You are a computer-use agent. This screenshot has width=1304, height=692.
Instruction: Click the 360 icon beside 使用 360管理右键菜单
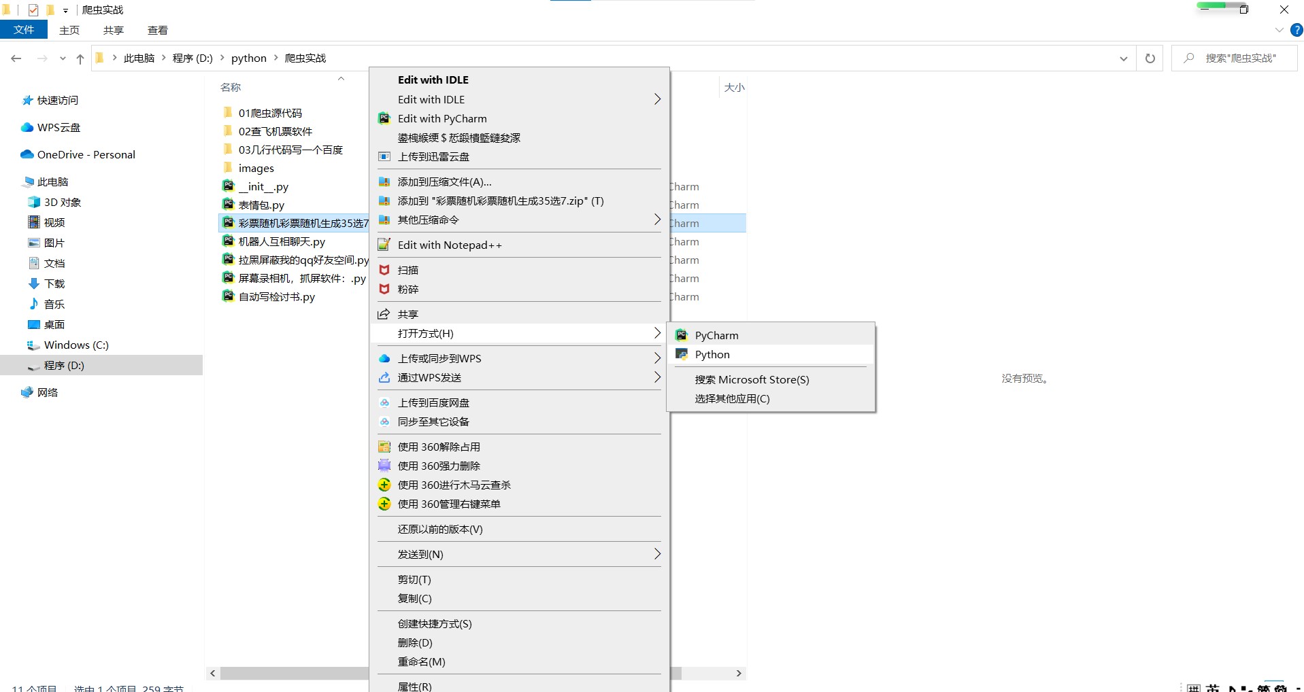click(384, 504)
